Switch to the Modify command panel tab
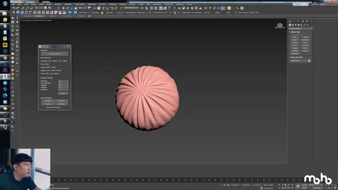 (294, 21)
